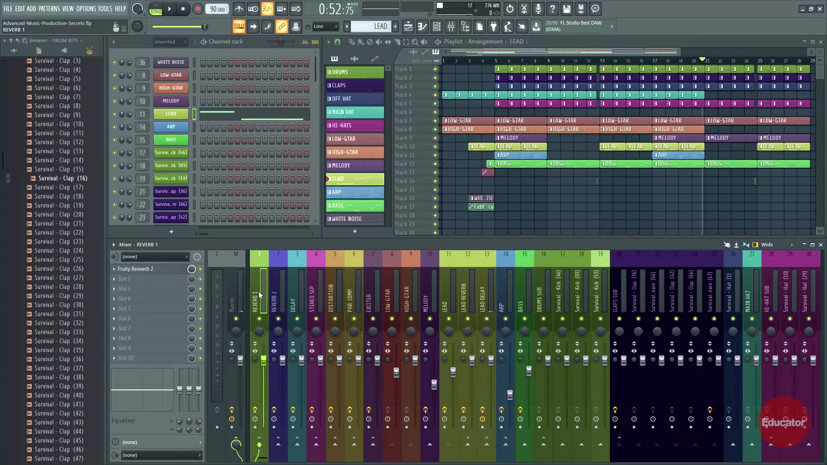Select the pencil draw tool in Playlist
The height and width of the screenshot is (465, 827).
[351, 42]
